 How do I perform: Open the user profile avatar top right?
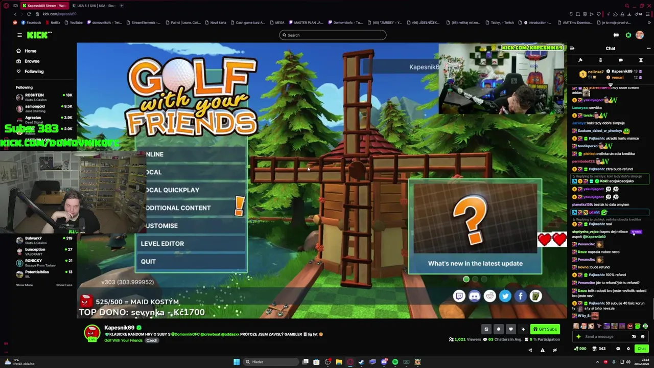[640, 35]
